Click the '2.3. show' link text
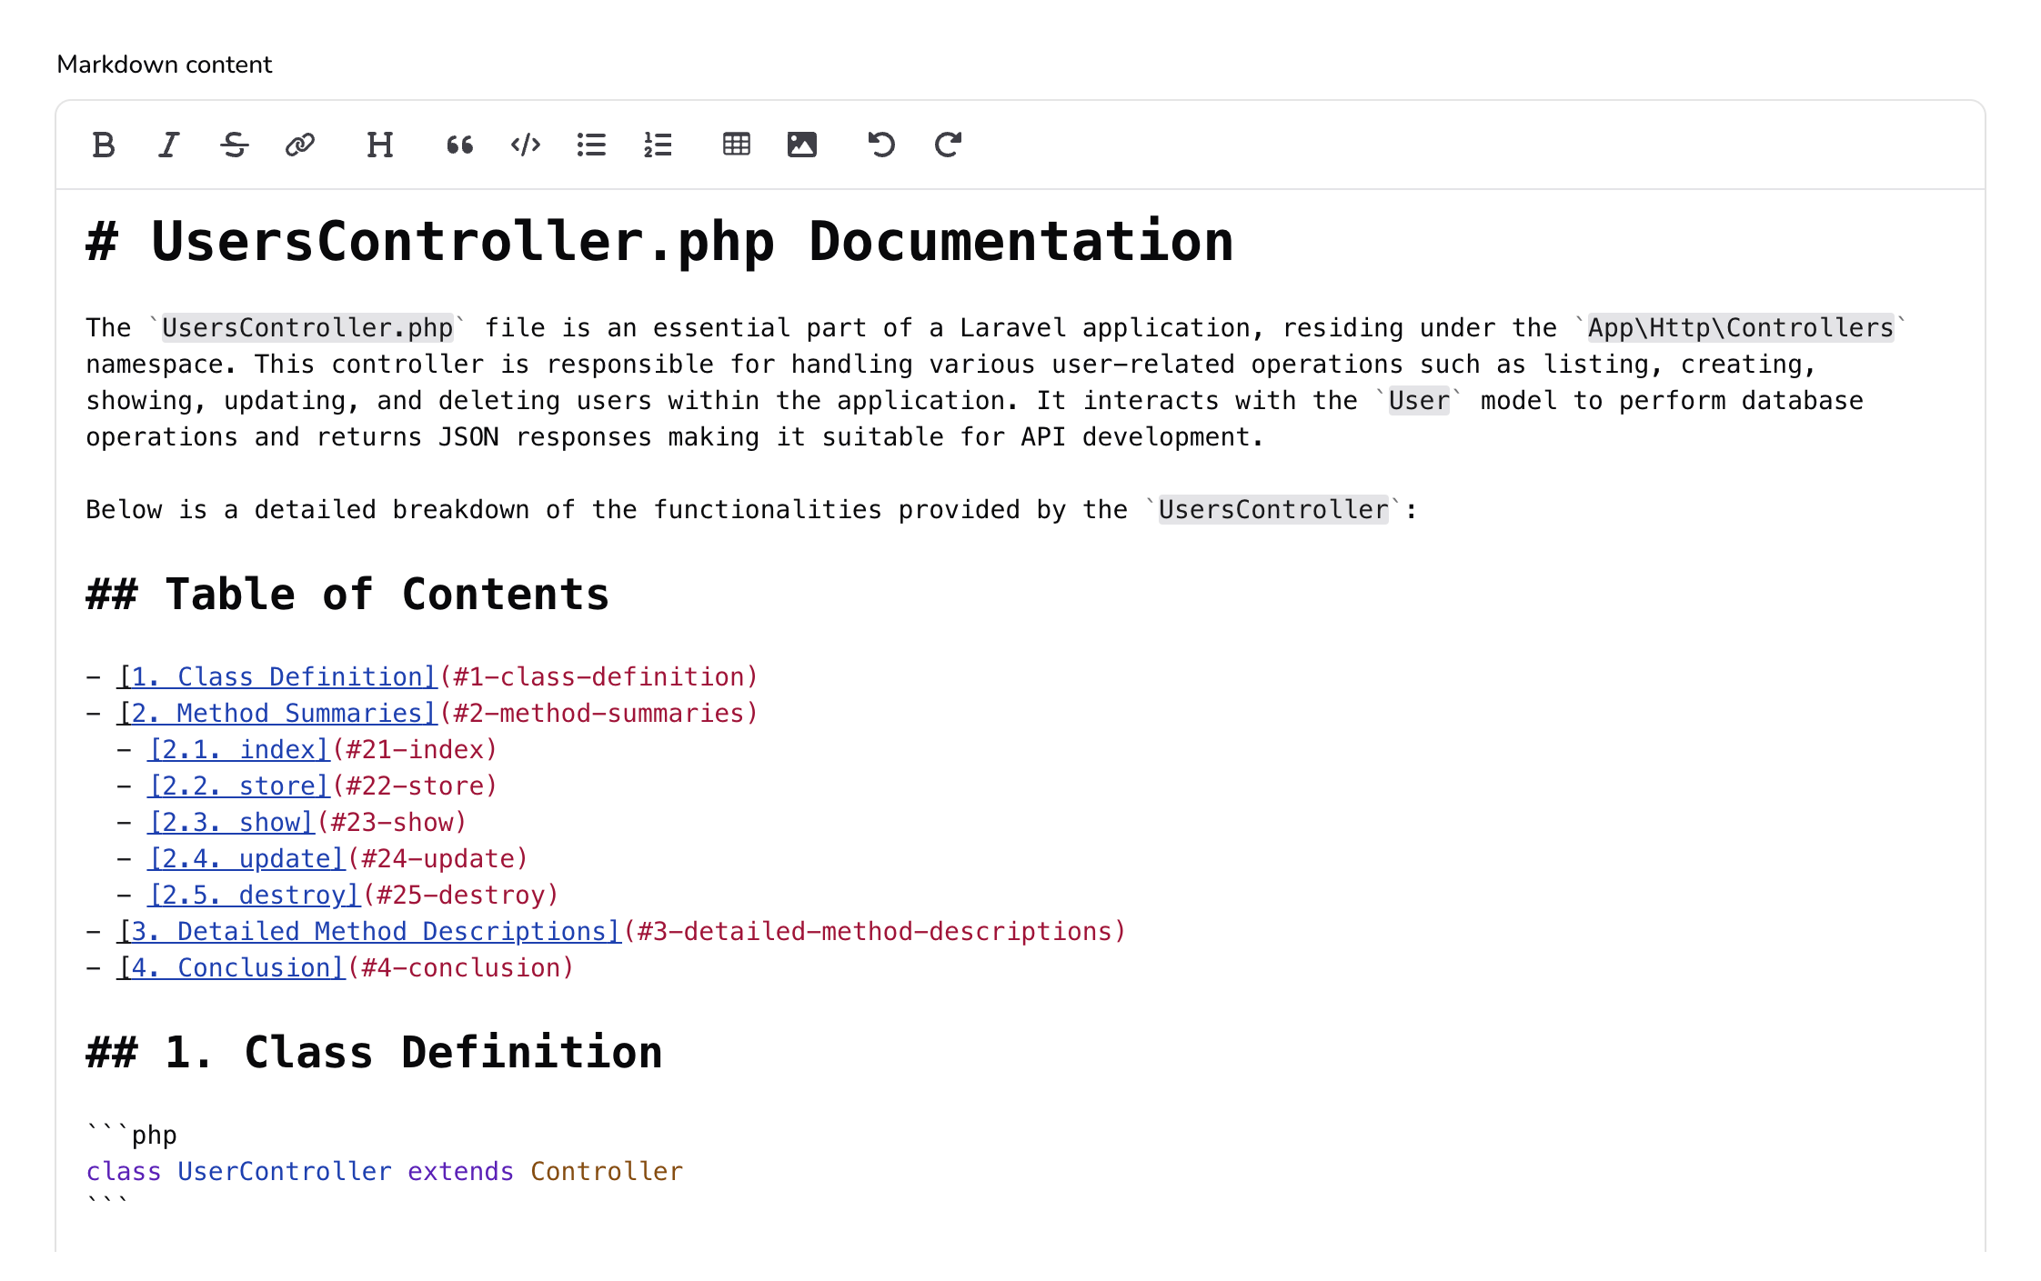 [231, 823]
